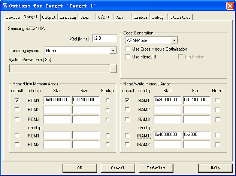Click the Keil uVision title bar icon

point(5,6)
